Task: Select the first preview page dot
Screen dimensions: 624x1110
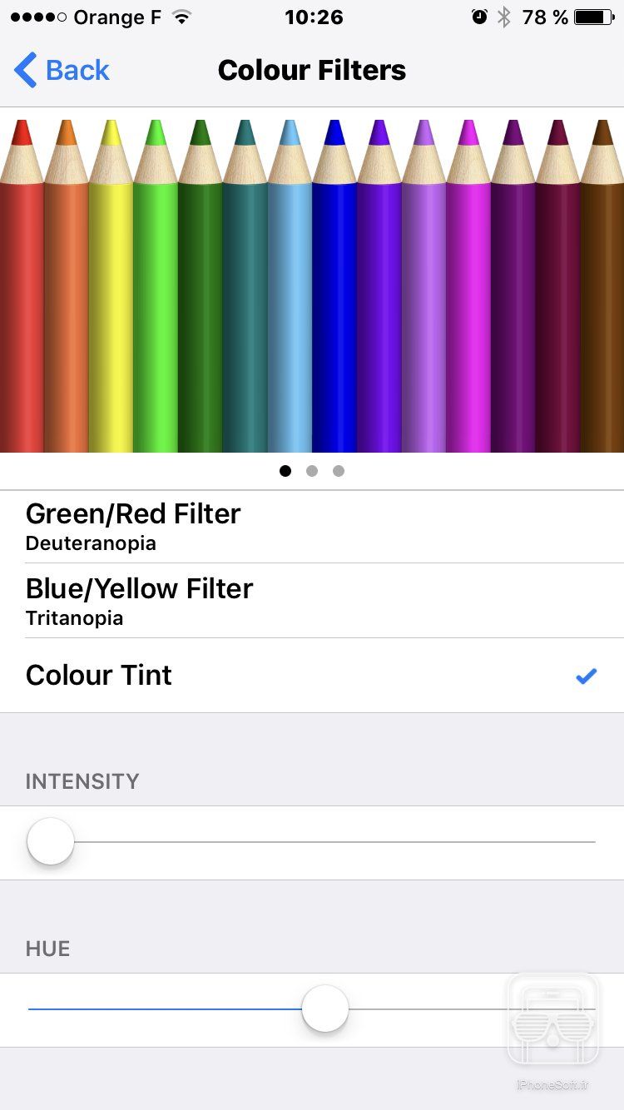Action: pos(285,471)
